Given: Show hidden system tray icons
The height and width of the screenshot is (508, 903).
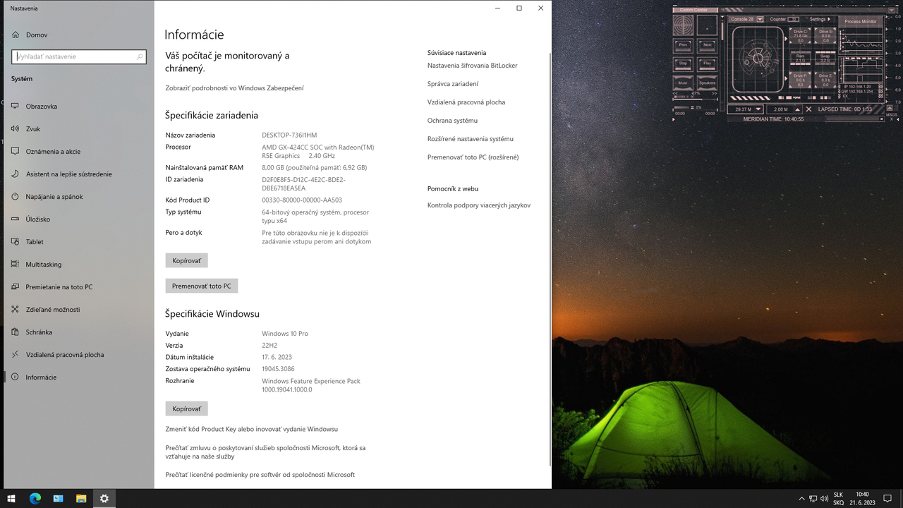Looking at the screenshot, I should click(801, 499).
